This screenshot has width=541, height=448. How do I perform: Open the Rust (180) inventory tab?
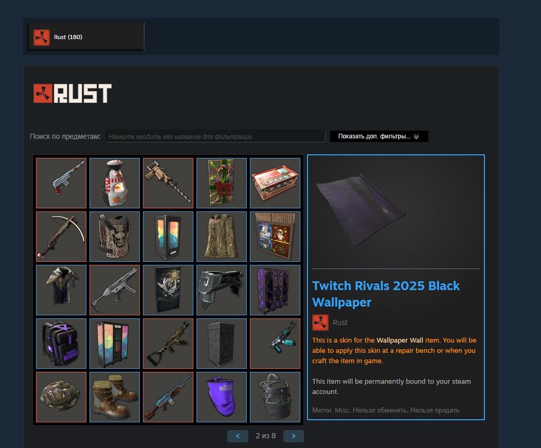(x=85, y=37)
